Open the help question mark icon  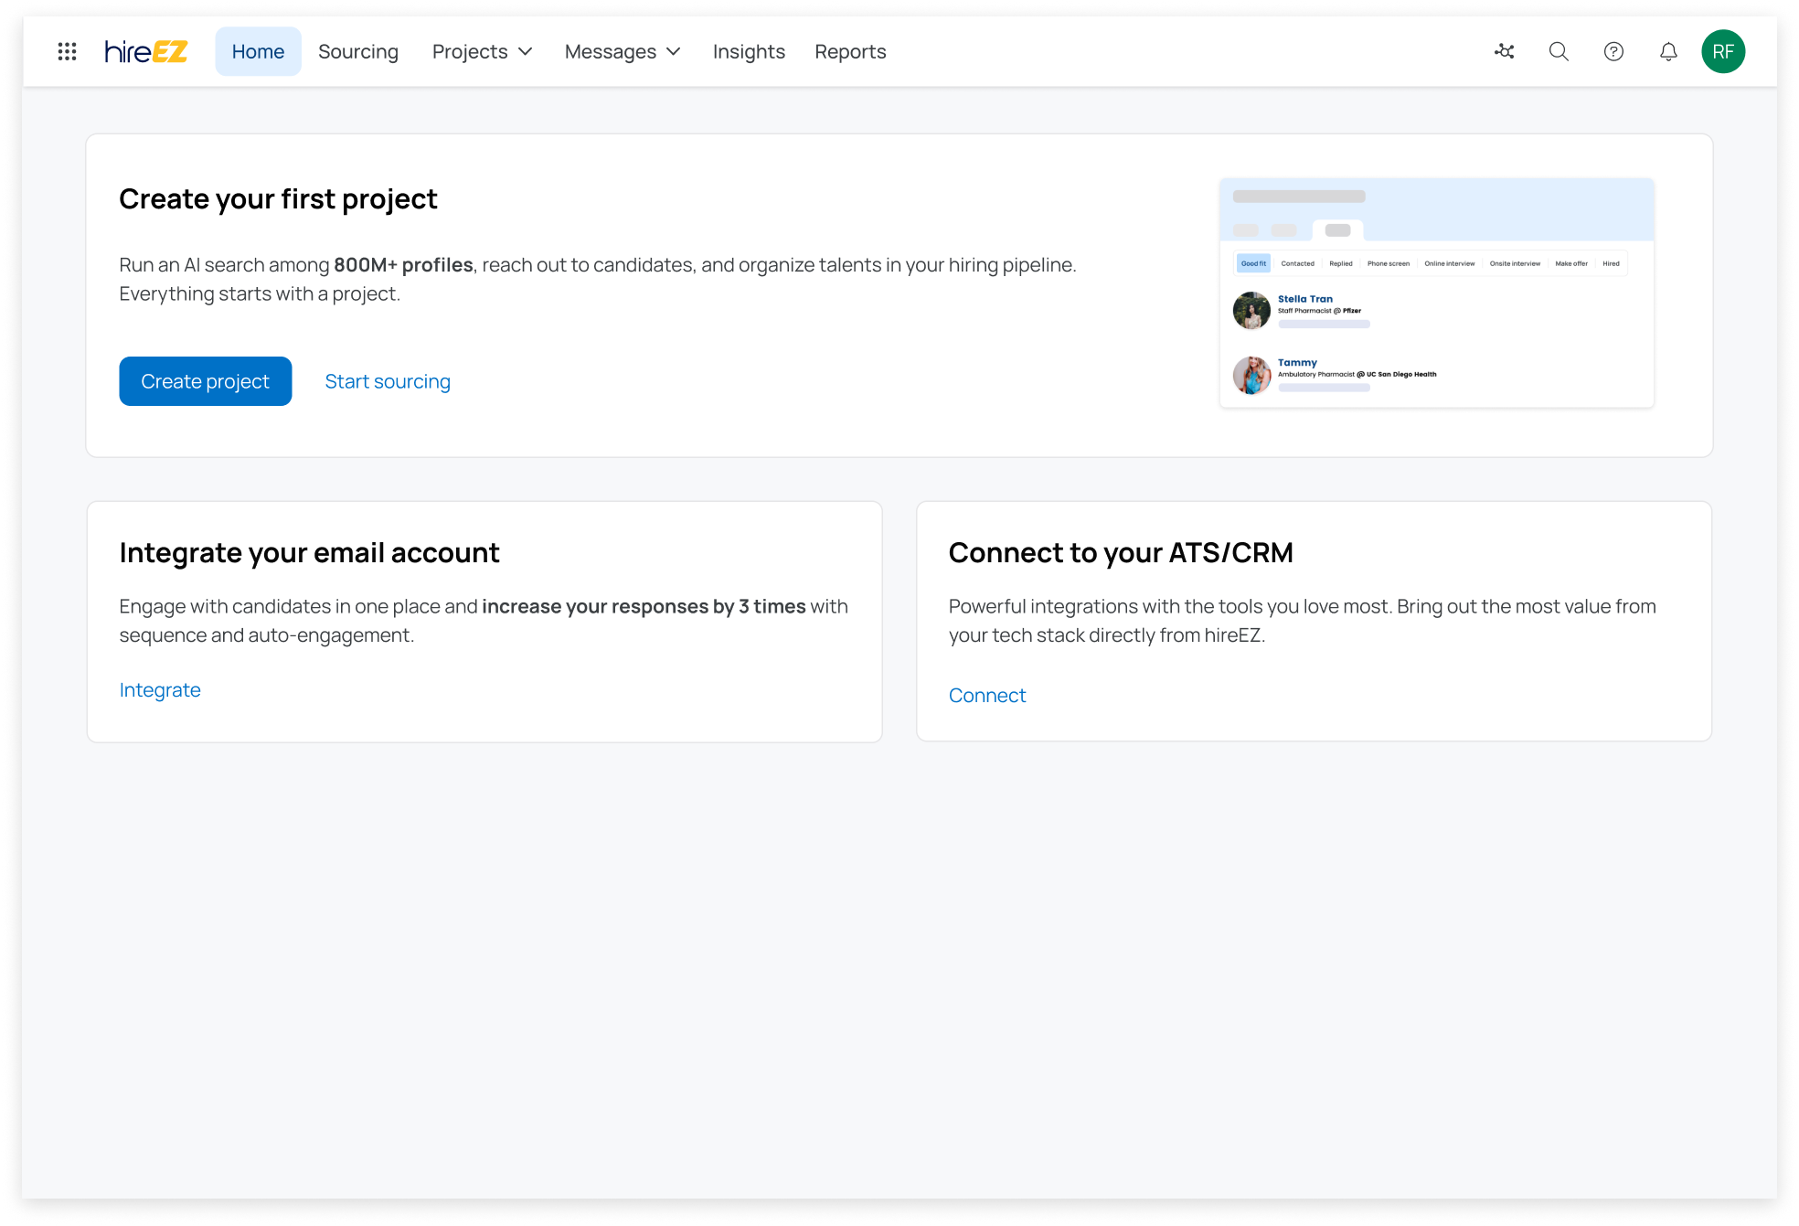point(1613,51)
